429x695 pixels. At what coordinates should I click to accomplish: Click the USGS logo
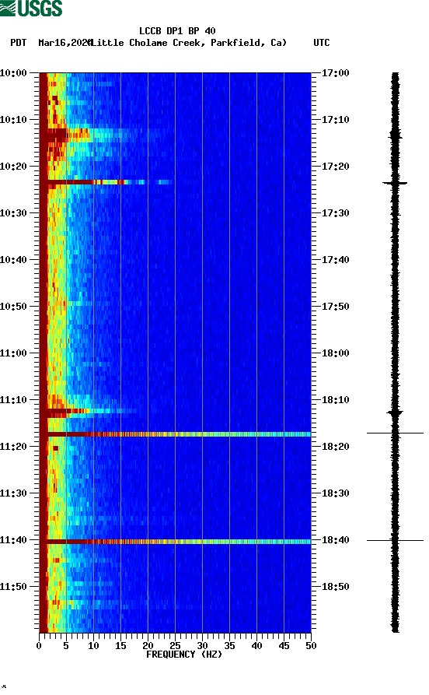(x=31, y=8)
